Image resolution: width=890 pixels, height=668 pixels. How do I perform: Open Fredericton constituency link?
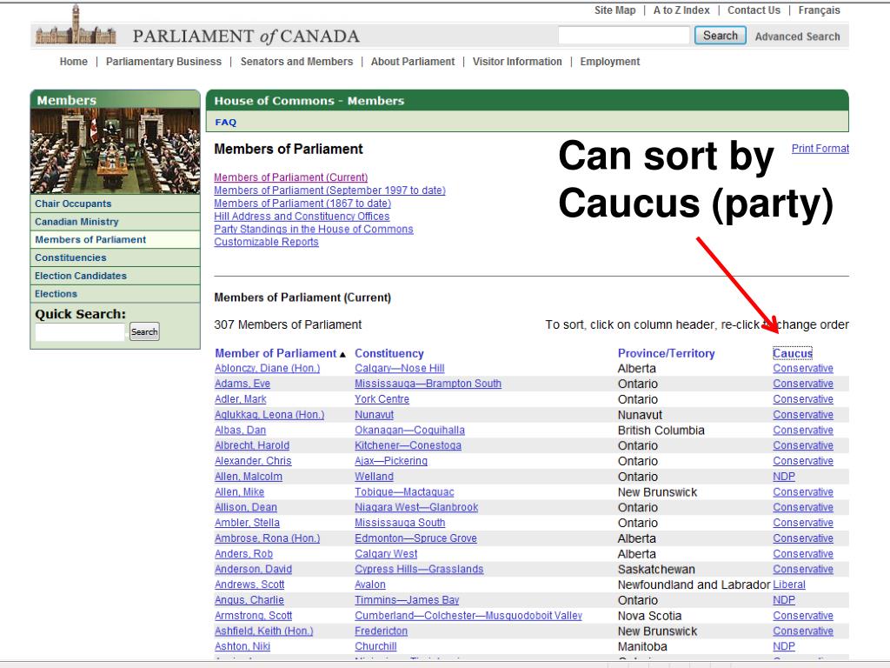pos(381,631)
